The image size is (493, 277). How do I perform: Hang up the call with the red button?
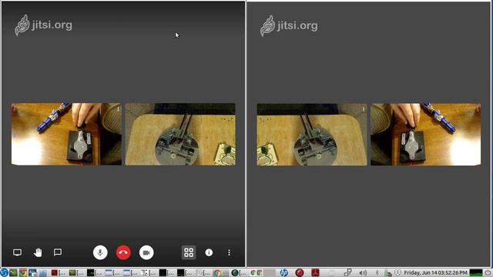point(123,252)
